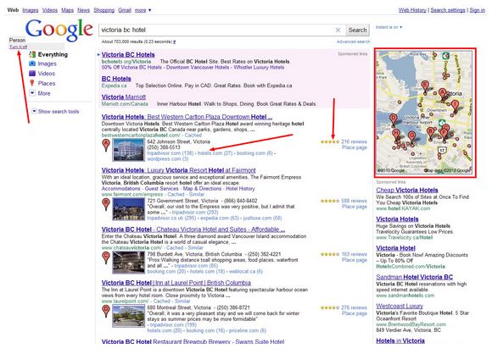Open the Chateau Victoria hotel photo

pyautogui.click(x=129, y=263)
